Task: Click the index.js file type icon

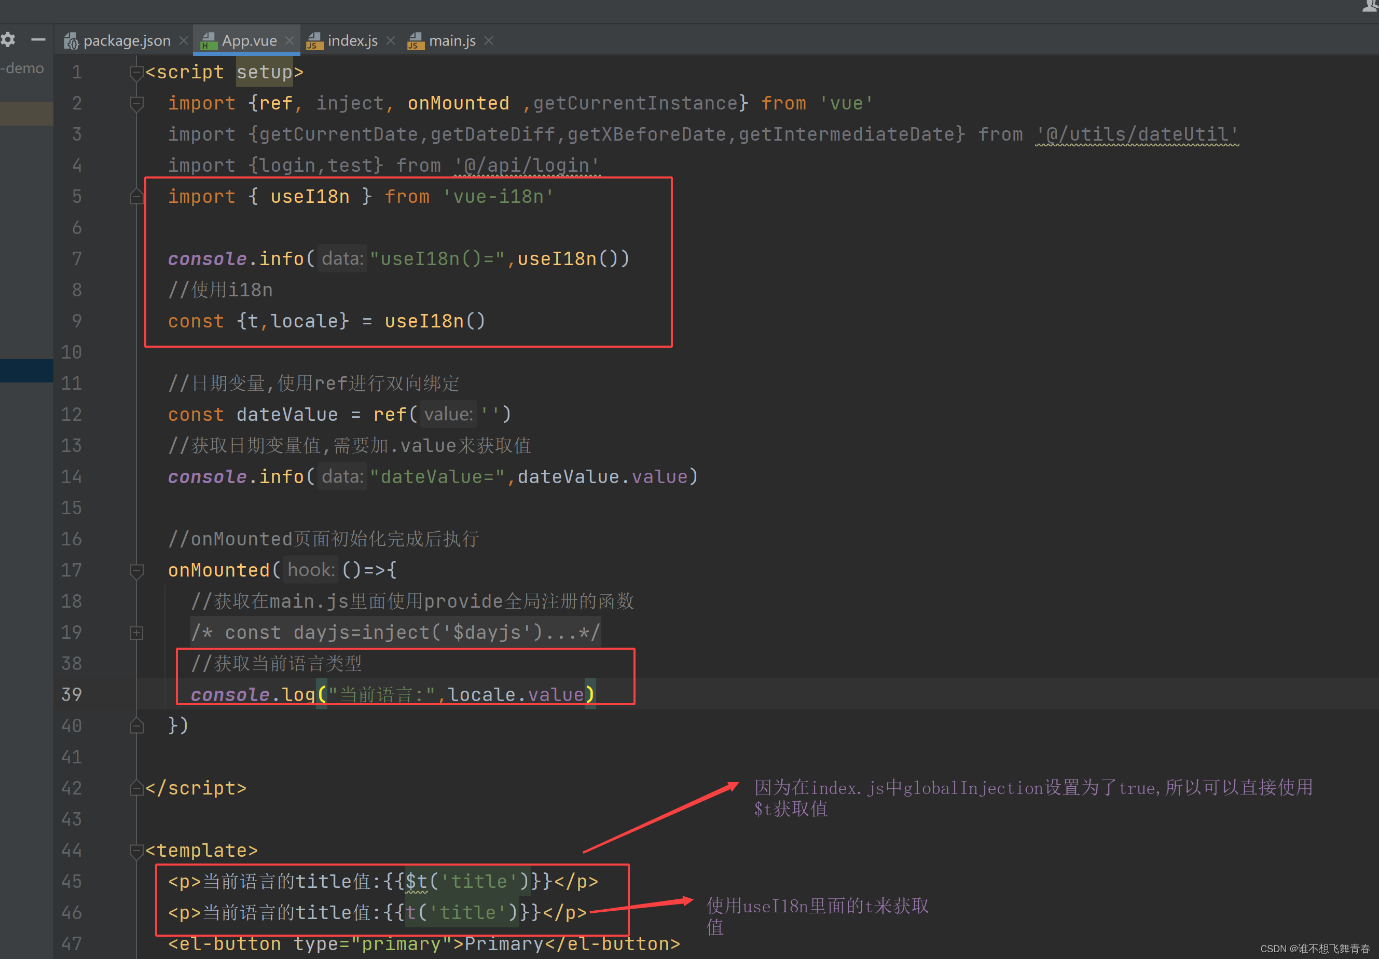Action: pyautogui.click(x=315, y=41)
